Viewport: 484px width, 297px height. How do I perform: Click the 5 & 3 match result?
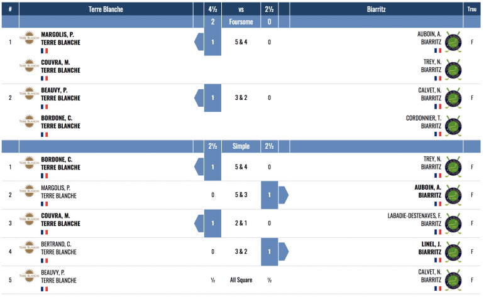point(241,195)
